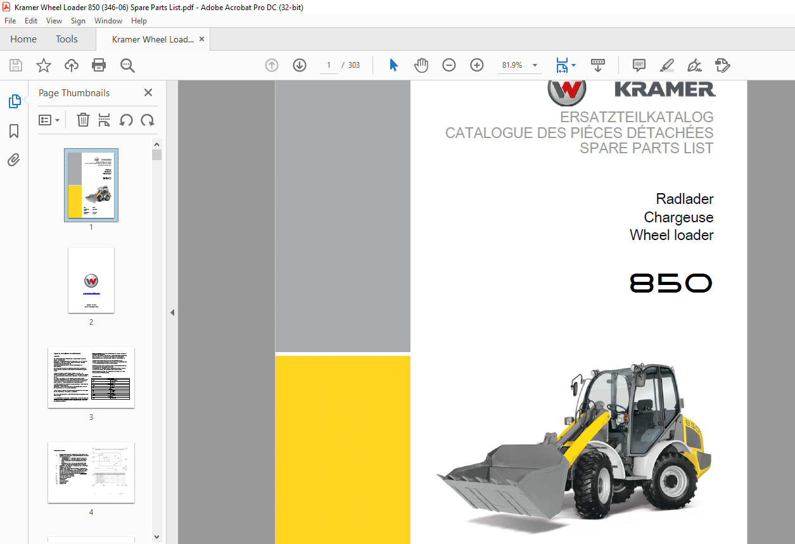This screenshot has width=795, height=544.
Task: Open the View menu
Action: 54,21
